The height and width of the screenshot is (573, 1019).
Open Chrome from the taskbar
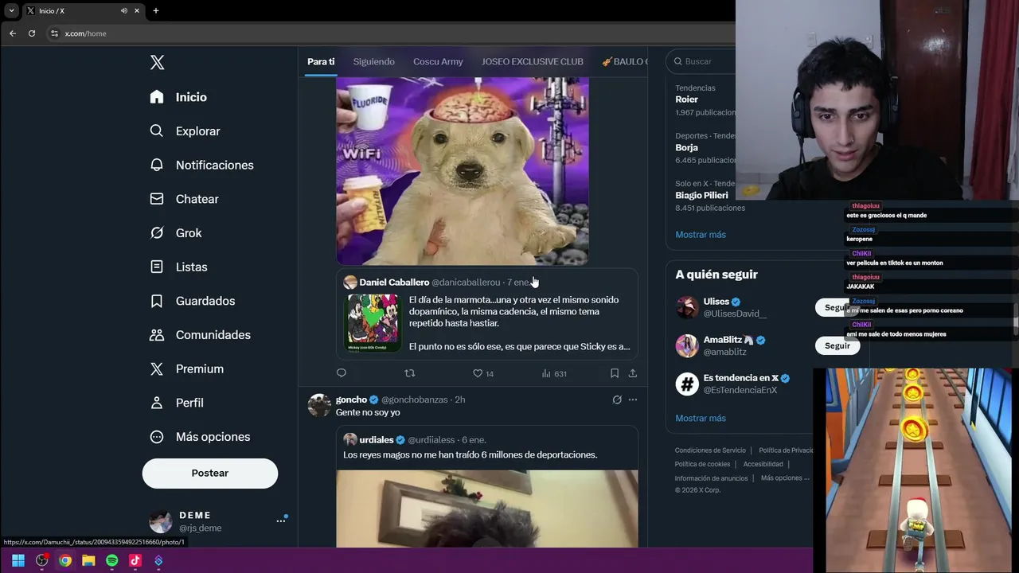tap(65, 560)
